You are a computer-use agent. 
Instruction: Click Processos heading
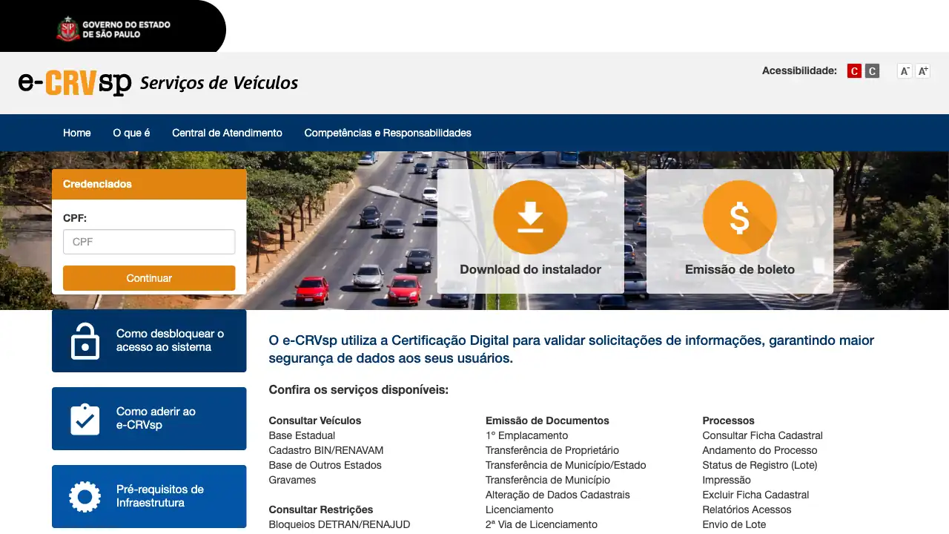[x=728, y=421]
